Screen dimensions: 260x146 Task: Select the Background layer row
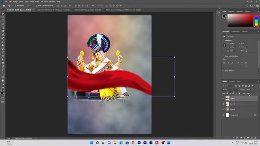(240, 115)
